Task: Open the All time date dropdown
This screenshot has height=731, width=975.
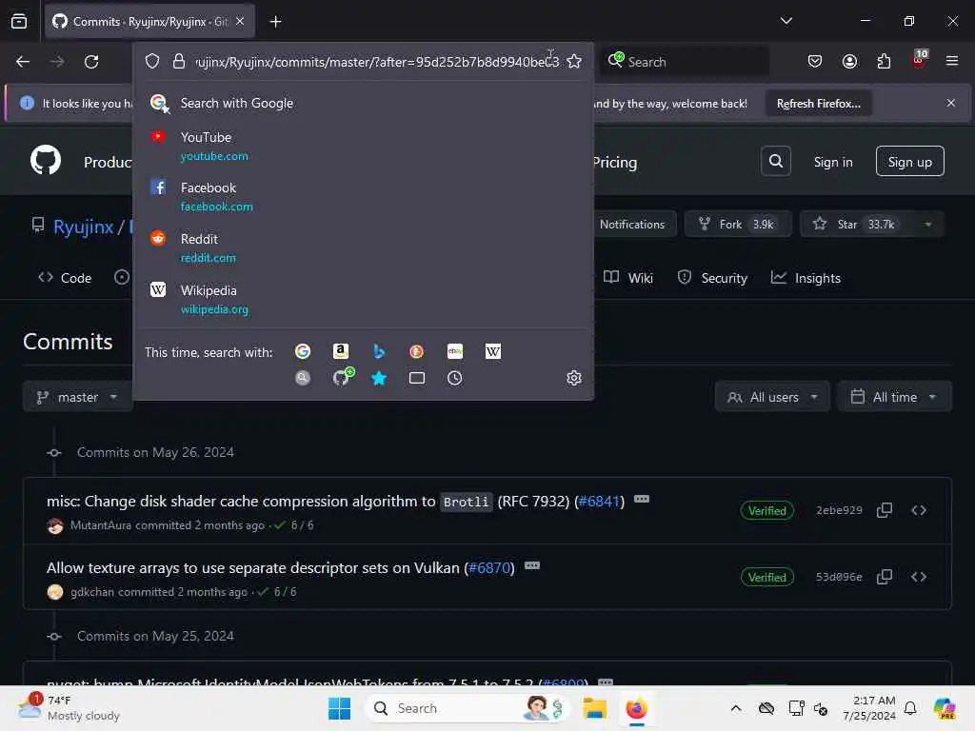Action: (x=894, y=397)
